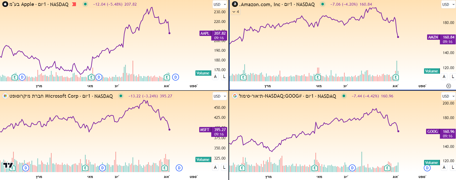This screenshot has height=180, width=456.
Task: Toggle auto-scale A on the AAPL price axis
Action: pyautogui.click(x=215, y=76)
